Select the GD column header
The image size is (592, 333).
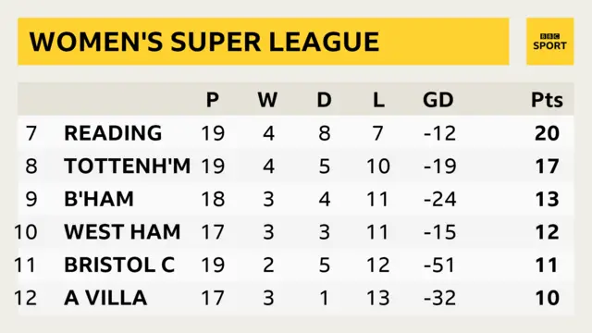pos(438,100)
